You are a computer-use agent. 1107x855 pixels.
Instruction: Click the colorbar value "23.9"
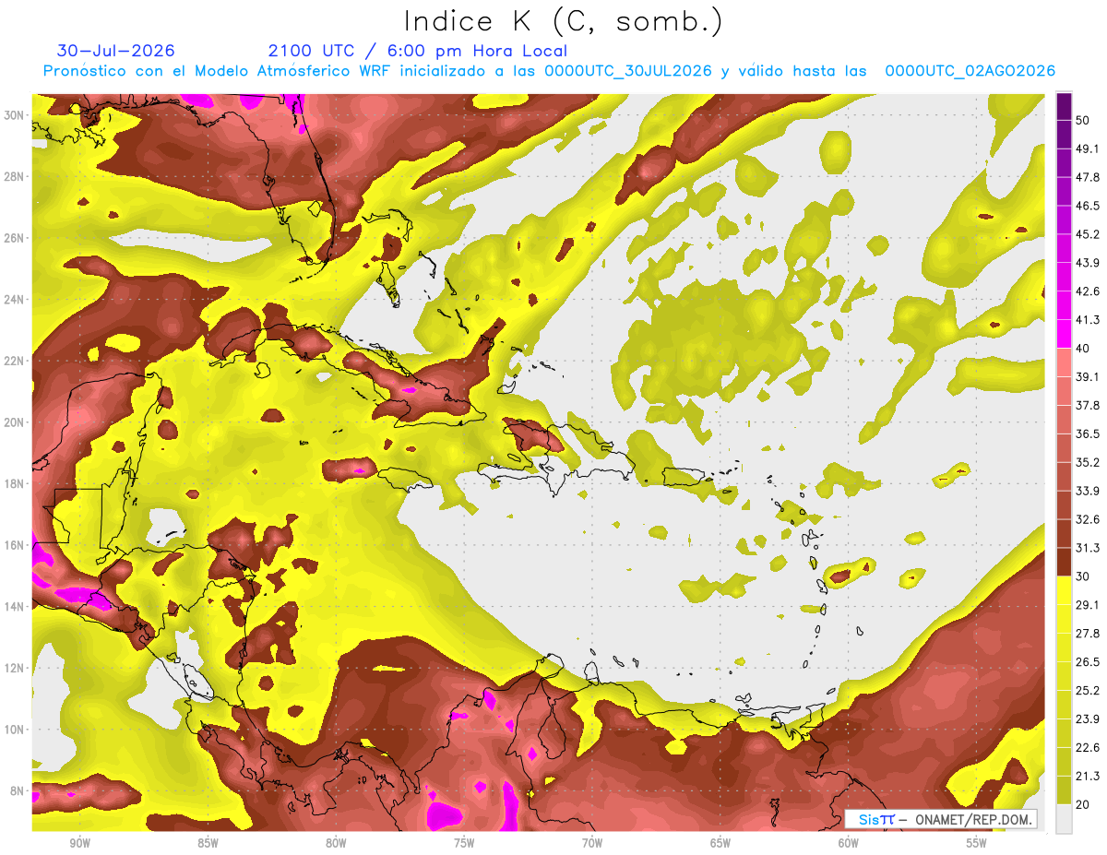(x=1089, y=718)
